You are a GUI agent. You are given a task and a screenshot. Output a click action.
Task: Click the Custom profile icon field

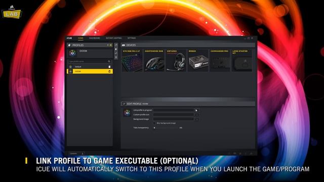pyautogui.click(x=173, y=115)
